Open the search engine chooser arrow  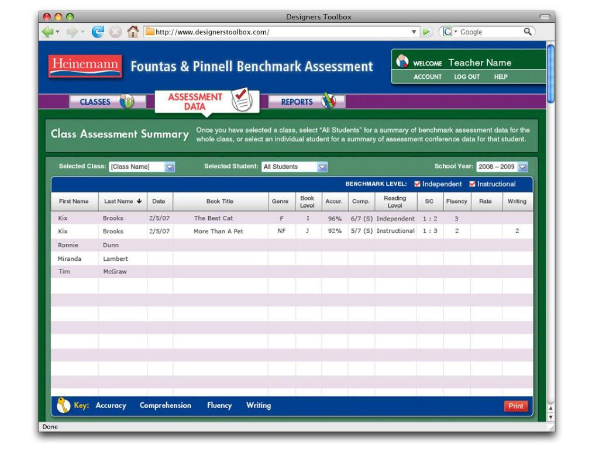click(455, 32)
